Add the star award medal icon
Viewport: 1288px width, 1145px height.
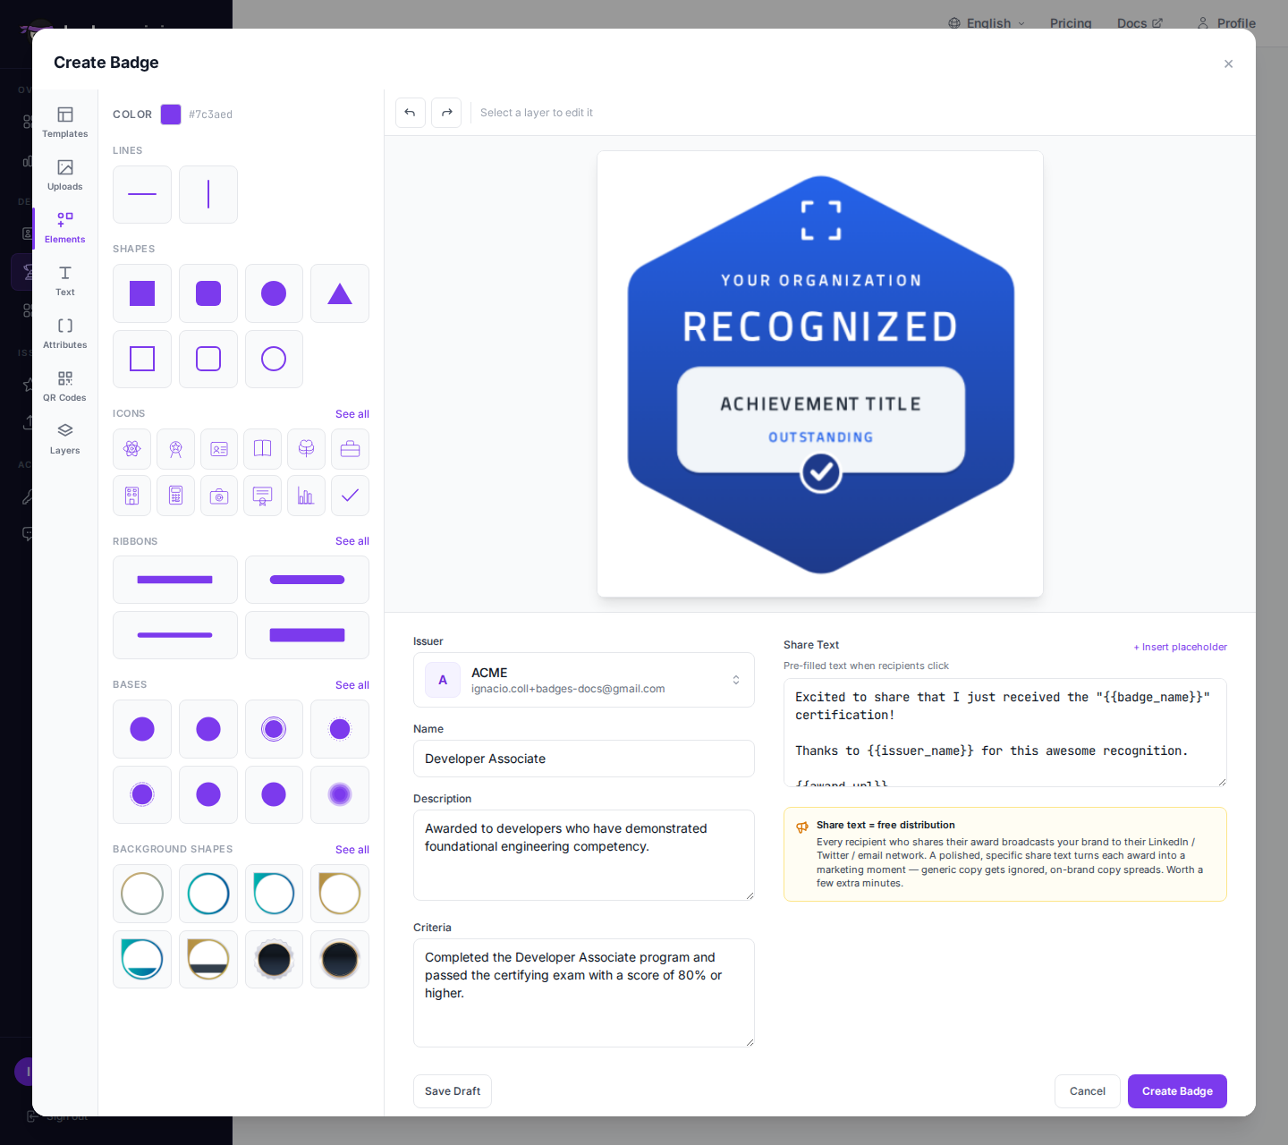coord(176,449)
